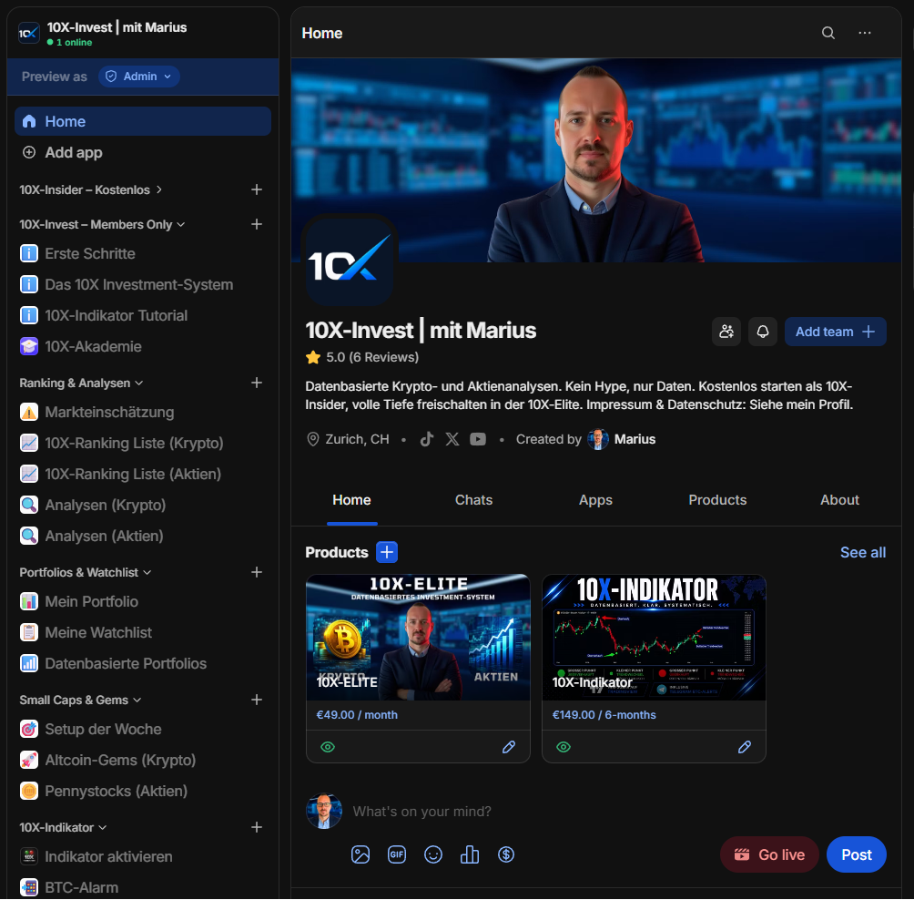
Task: Click the Go live button
Action: [x=769, y=854]
